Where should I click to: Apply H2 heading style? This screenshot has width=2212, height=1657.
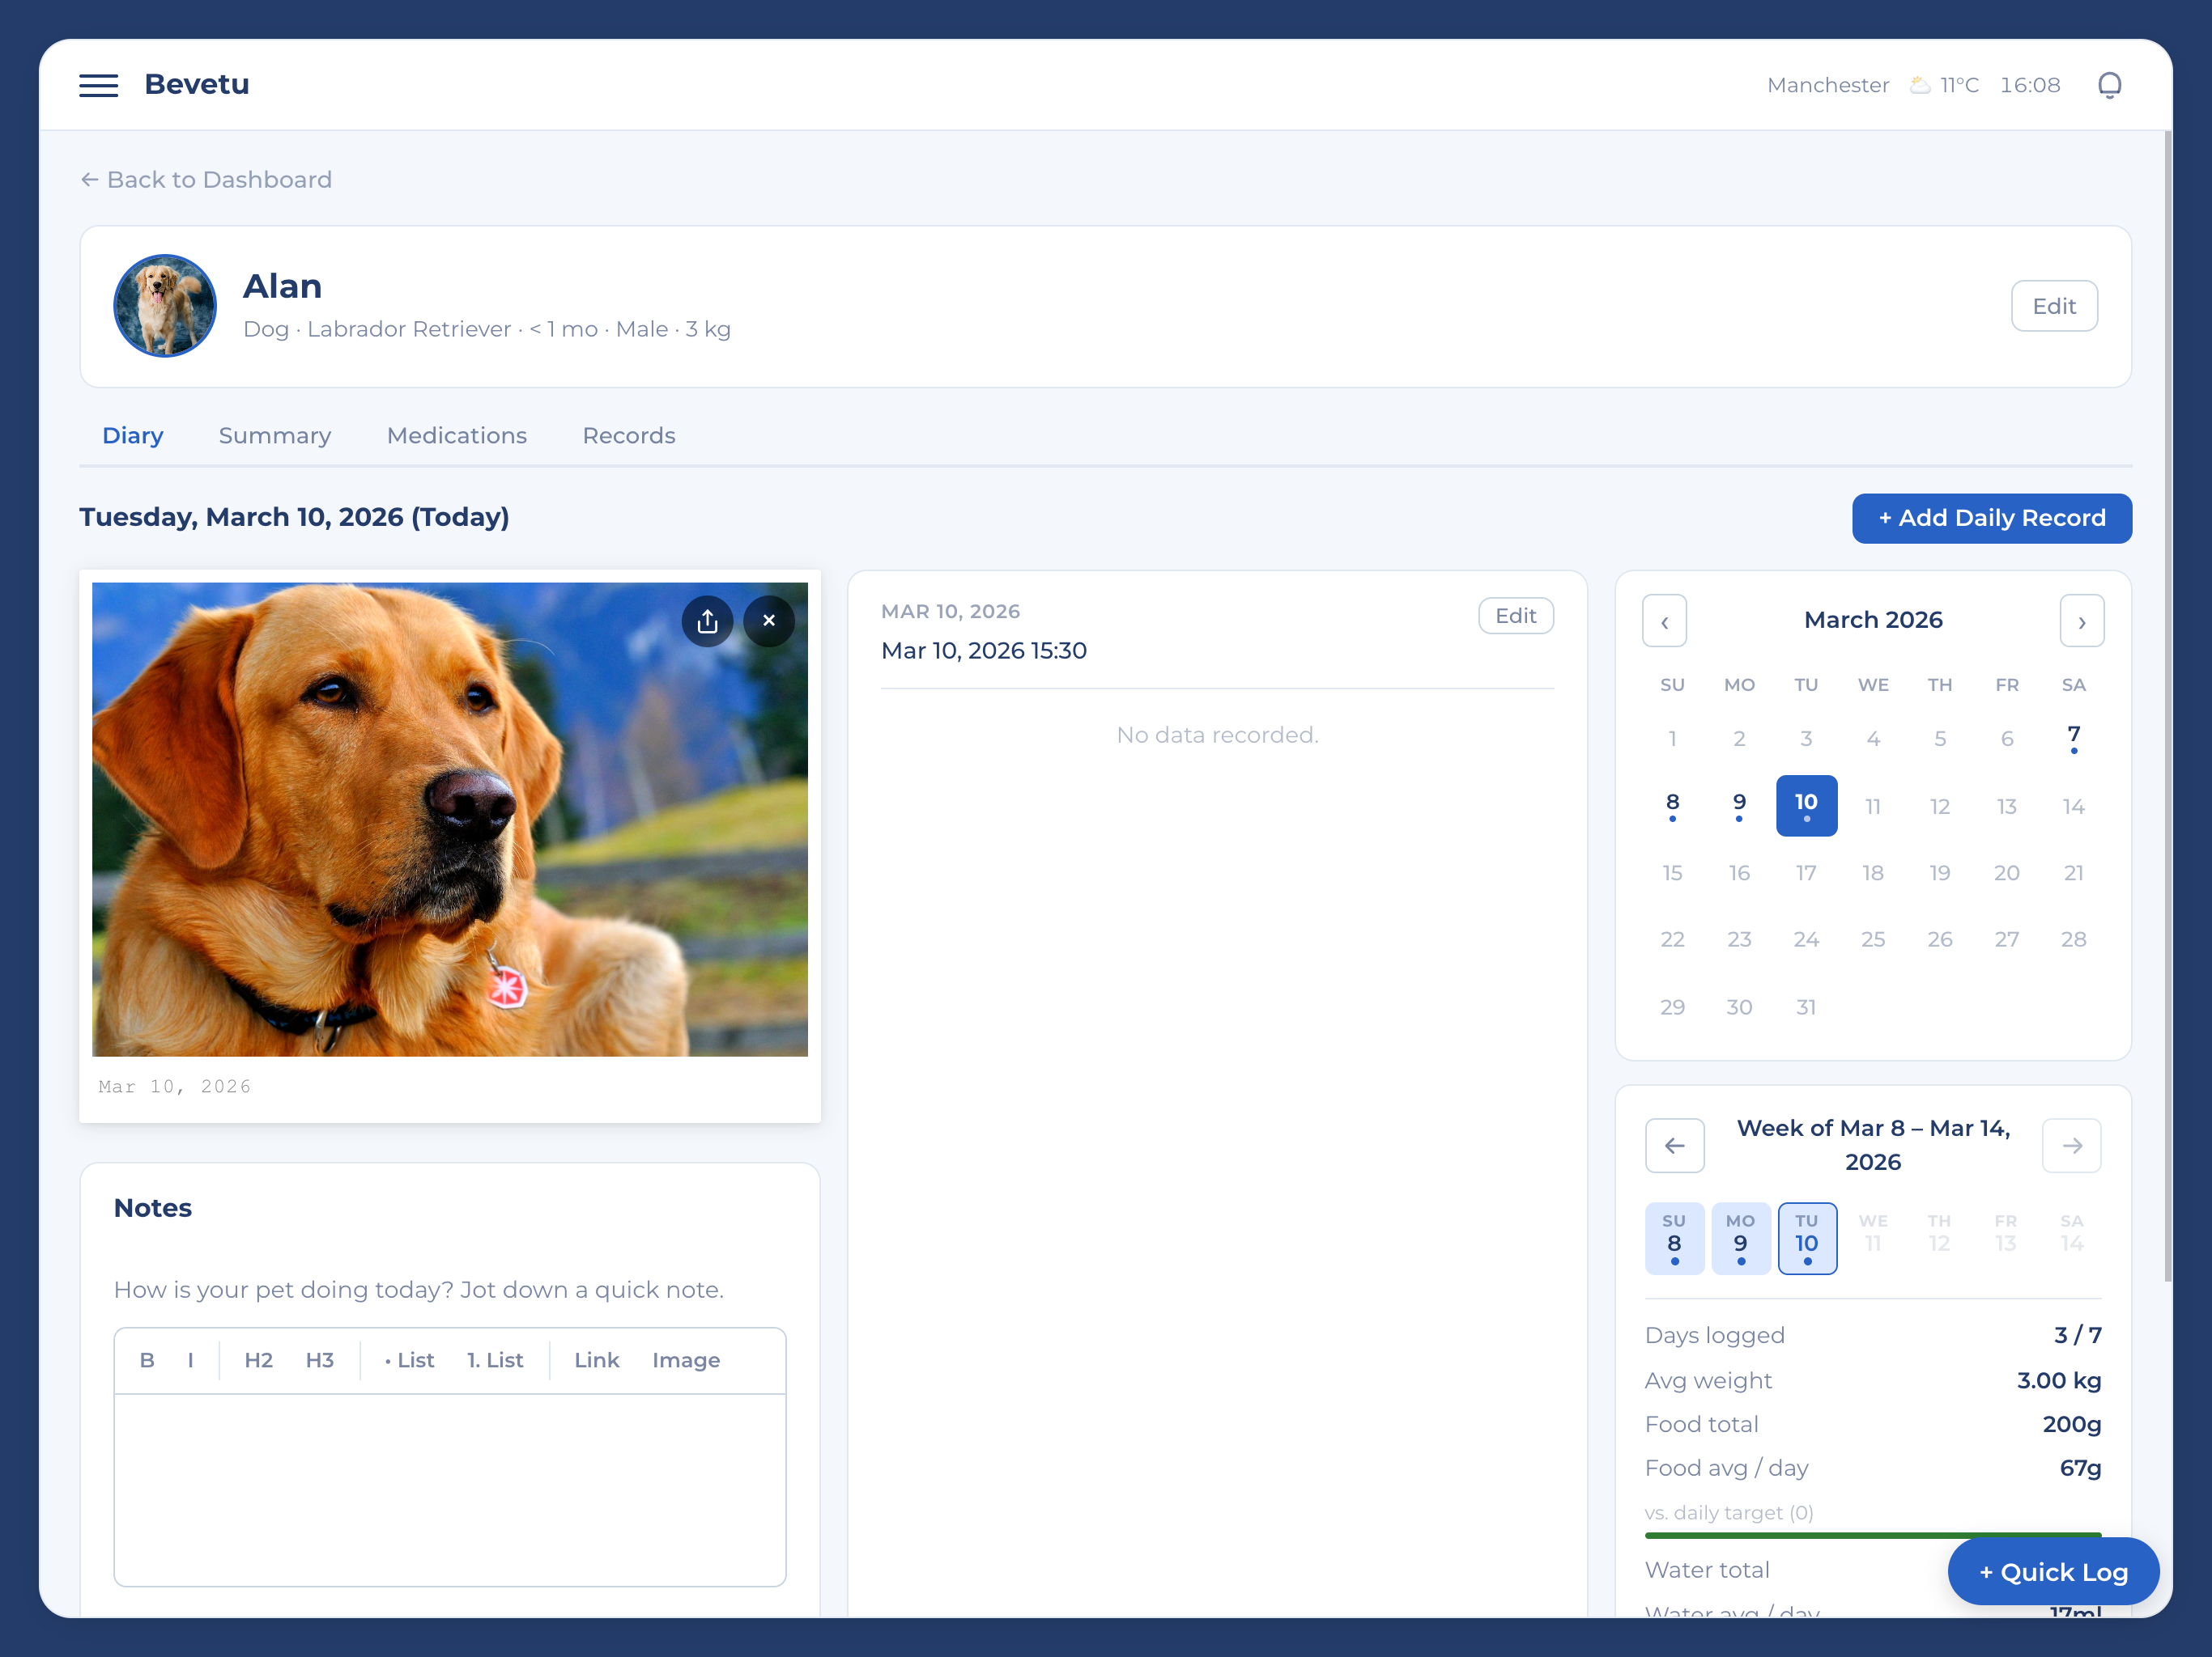click(258, 1360)
